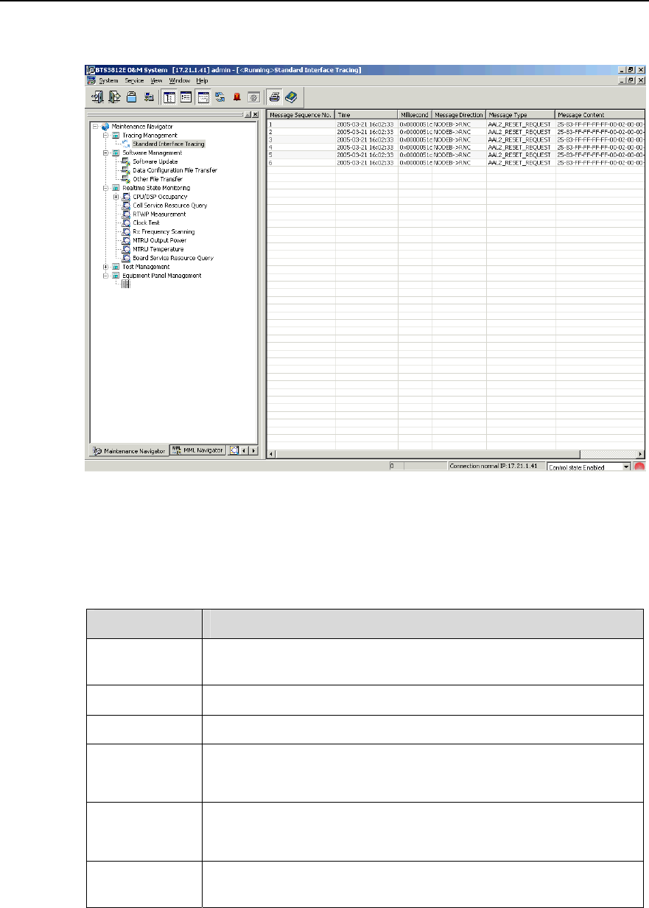
Task: Click the Message Direction column header
Action: click(x=458, y=115)
